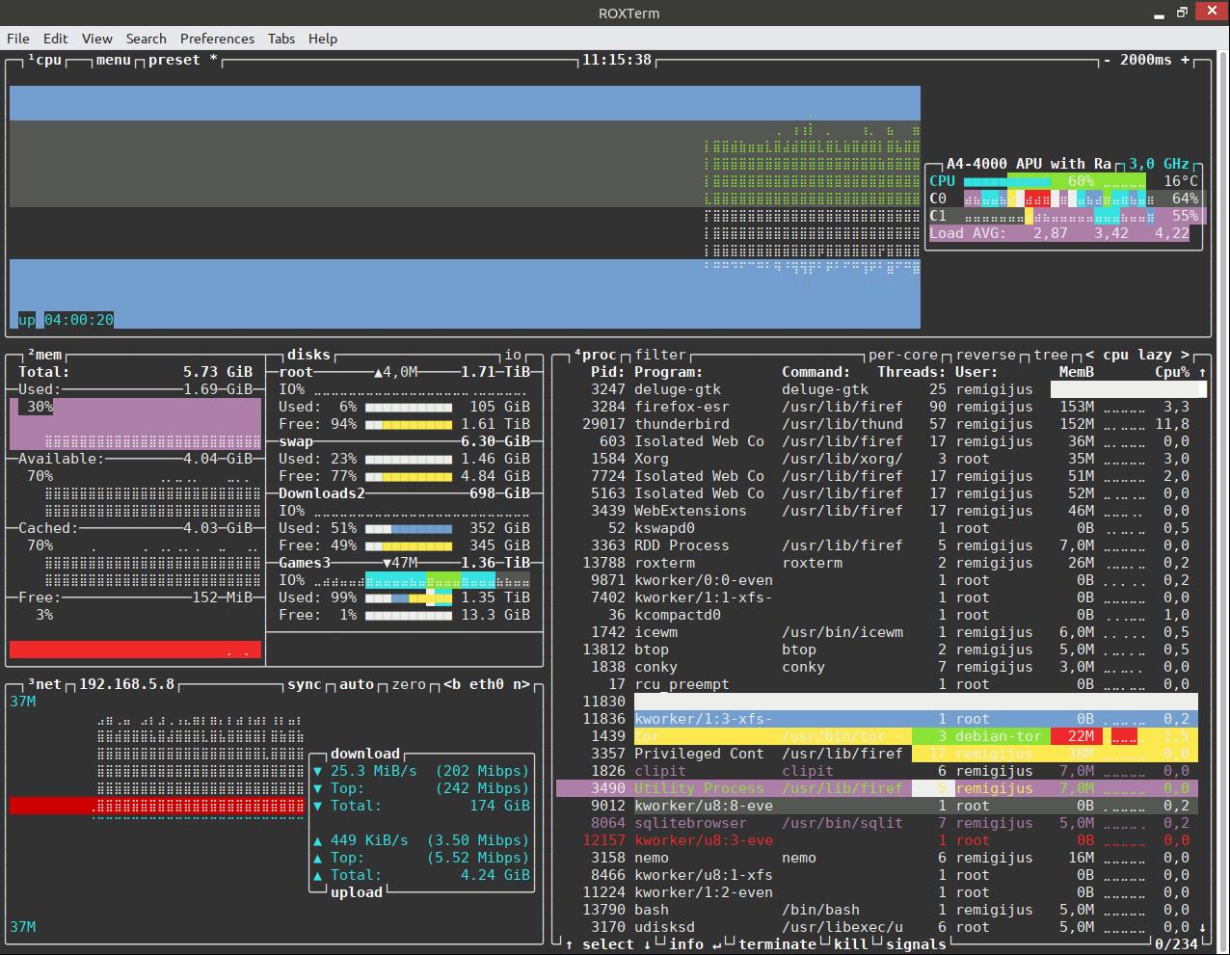Toggle the proc box

click(x=595, y=355)
